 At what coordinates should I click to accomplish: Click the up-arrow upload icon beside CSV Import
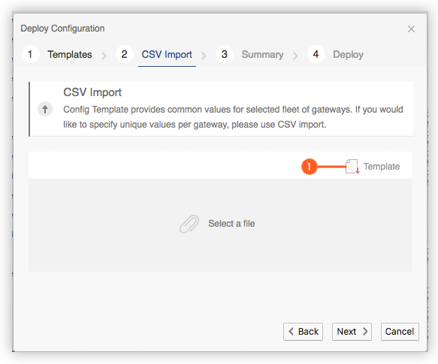[x=45, y=109]
